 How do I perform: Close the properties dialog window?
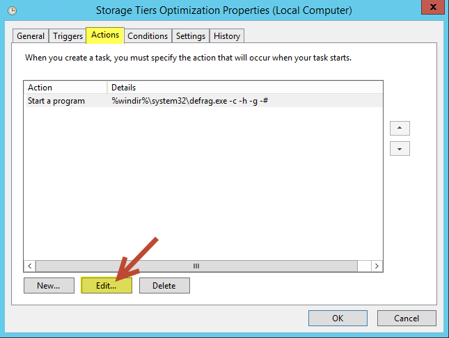[434, 7]
